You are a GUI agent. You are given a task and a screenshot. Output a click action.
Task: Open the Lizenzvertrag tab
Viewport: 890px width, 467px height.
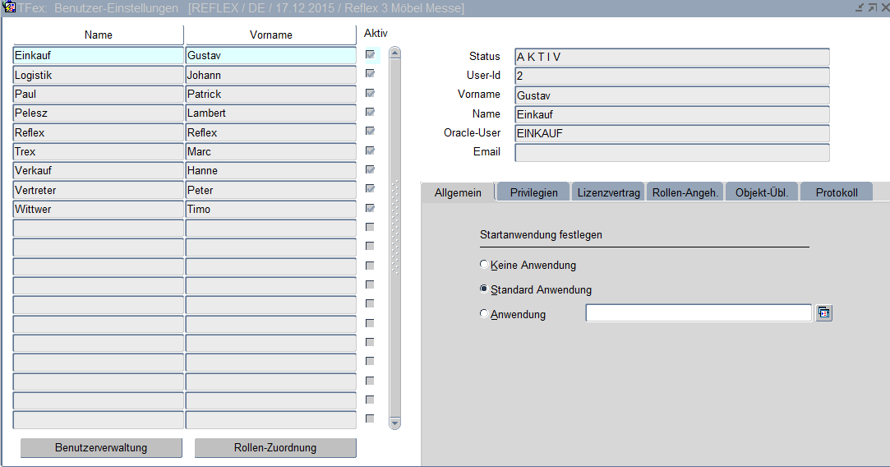point(608,192)
